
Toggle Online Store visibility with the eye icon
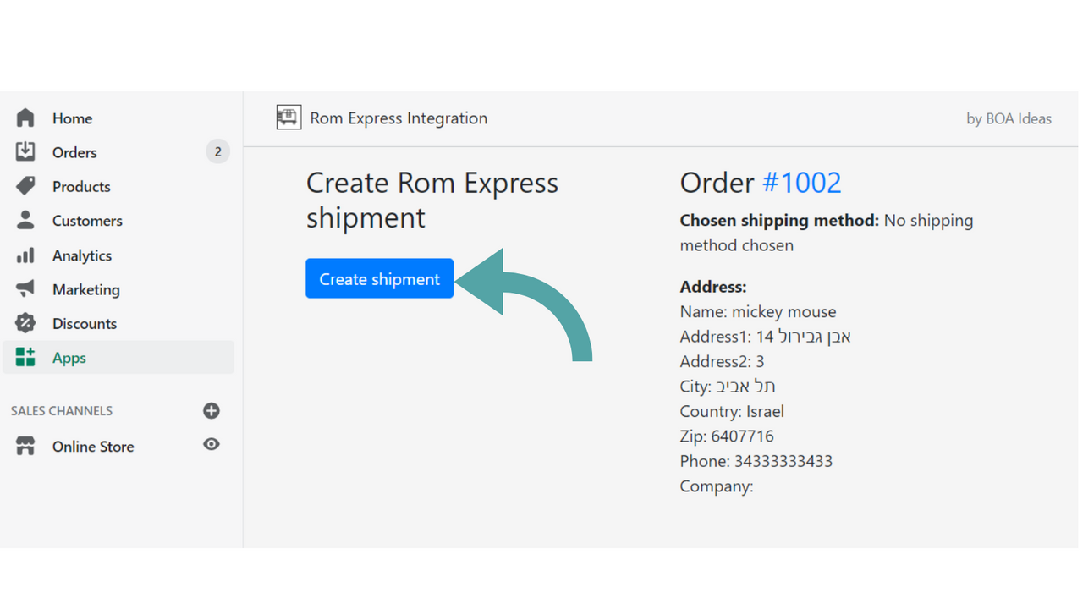[211, 444]
